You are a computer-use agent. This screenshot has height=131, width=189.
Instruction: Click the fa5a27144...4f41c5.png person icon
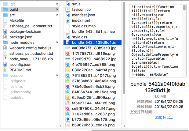coord(68,103)
